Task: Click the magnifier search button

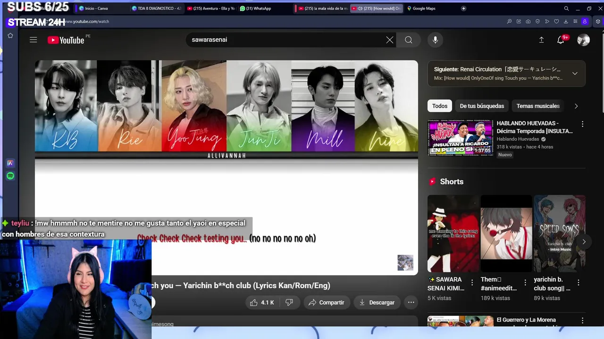Action: click(409, 40)
